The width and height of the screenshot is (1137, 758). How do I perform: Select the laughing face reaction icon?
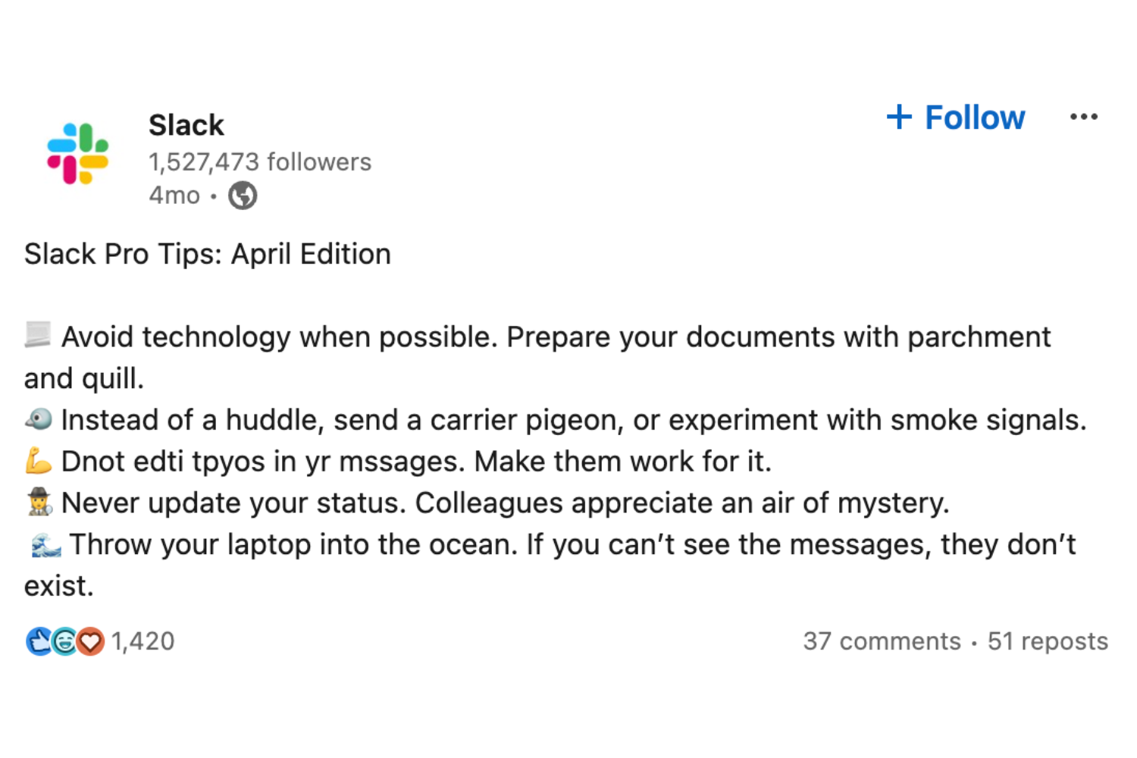coord(64,641)
